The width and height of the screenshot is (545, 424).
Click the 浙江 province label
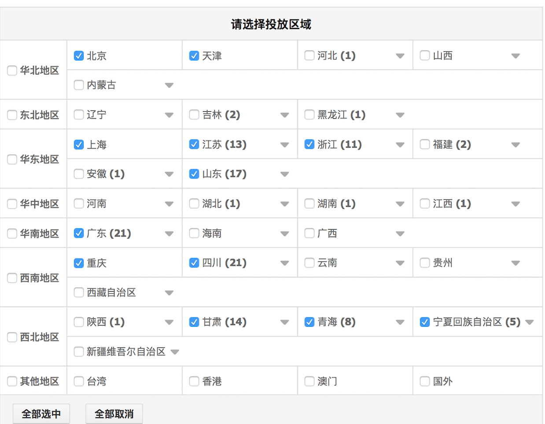click(327, 145)
